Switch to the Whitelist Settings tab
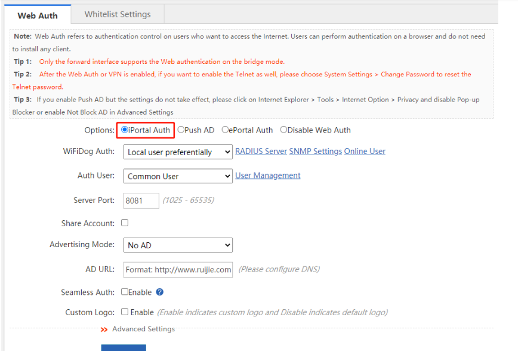Viewport: 518px width, 351px height. pyautogui.click(x=118, y=14)
